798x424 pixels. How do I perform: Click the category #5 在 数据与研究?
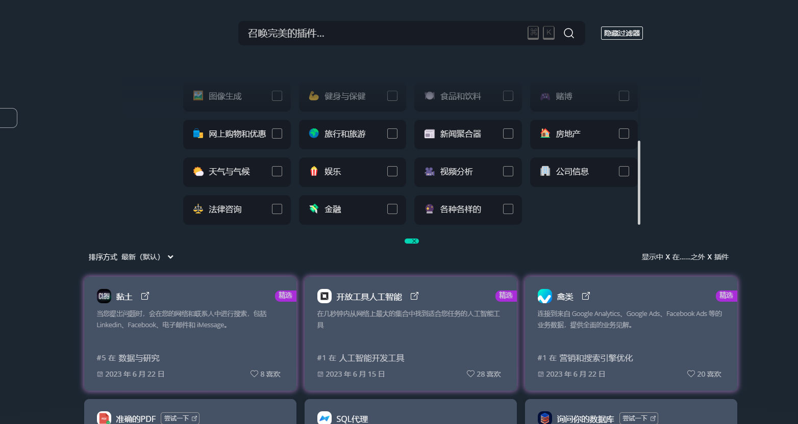point(128,358)
